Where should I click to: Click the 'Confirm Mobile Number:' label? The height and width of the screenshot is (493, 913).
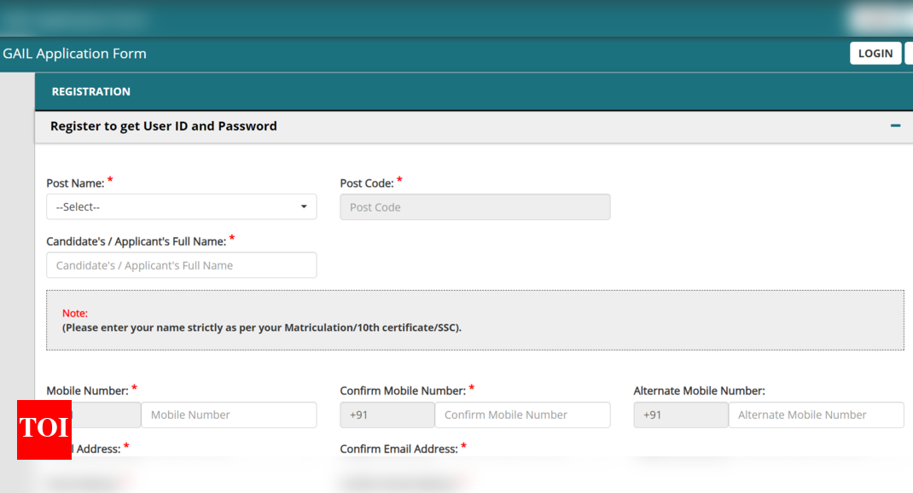(402, 391)
